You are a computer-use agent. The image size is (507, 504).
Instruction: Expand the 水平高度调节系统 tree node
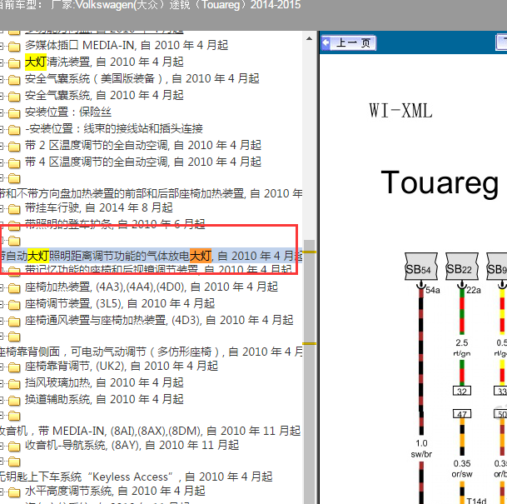2,492
